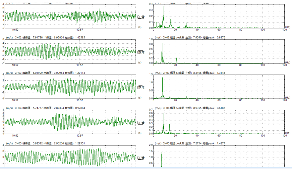This screenshot has width=294, height=170.
Task: Select the CH03 time-domain waveform plot
Action: click(x=70, y=87)
